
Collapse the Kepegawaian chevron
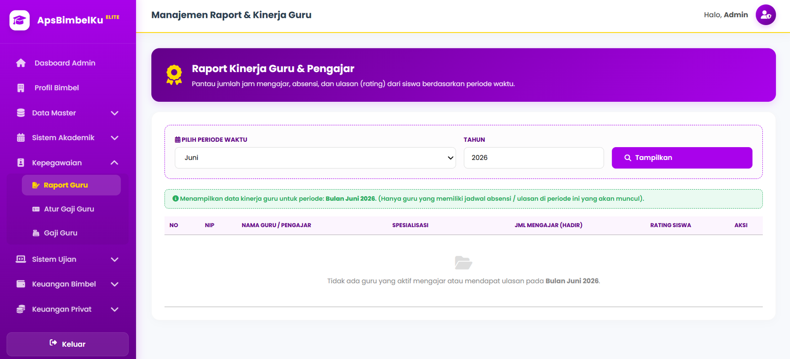[115, 162]
